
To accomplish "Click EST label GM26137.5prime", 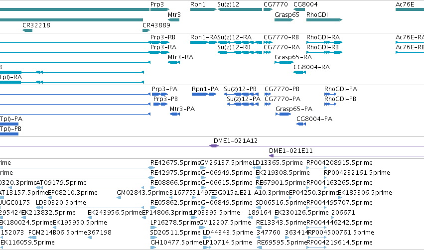I will [226, 163].
